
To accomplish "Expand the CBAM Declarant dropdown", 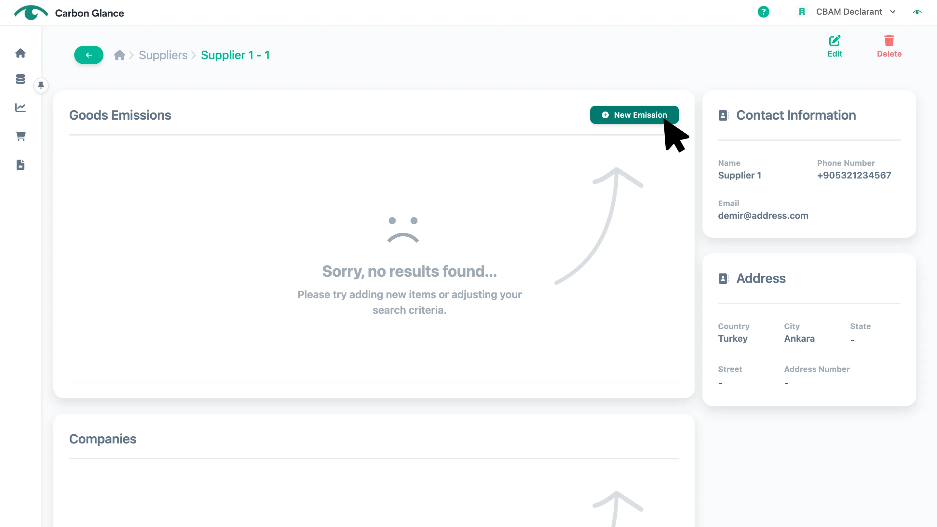I will (x=856, y=12).
